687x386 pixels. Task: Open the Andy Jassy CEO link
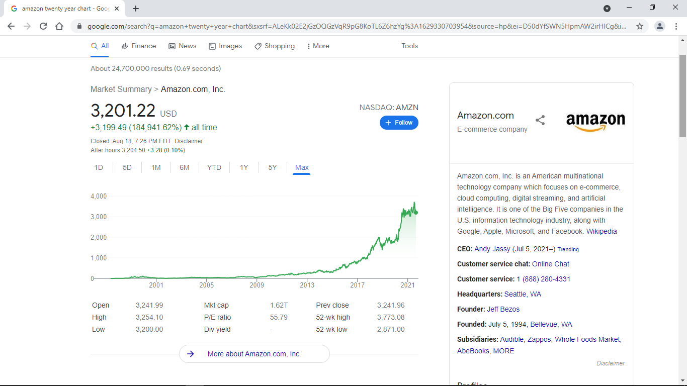[x=493, y=249]
